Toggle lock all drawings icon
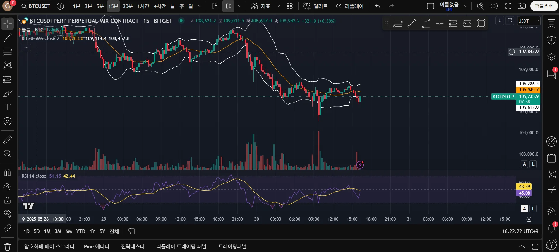Viewport: 559px width, 252px height. [x=7, y=200]
